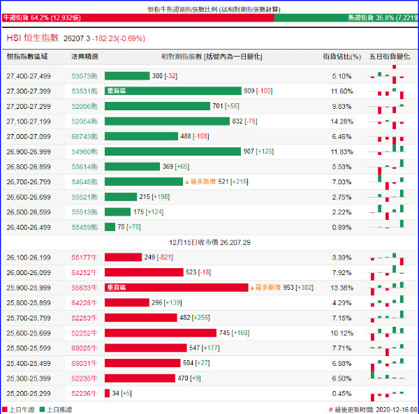Viewport: 419px width, 414px height.
Task: Open bear certificate 55459熊 link
Action: coord(84,228)
